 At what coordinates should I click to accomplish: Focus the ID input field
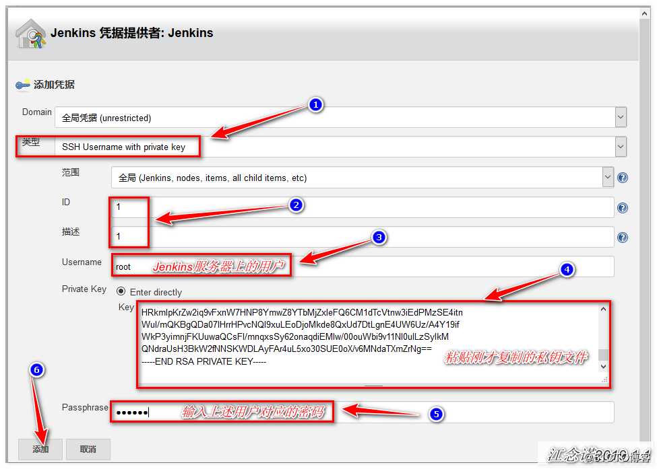(363, 207)
